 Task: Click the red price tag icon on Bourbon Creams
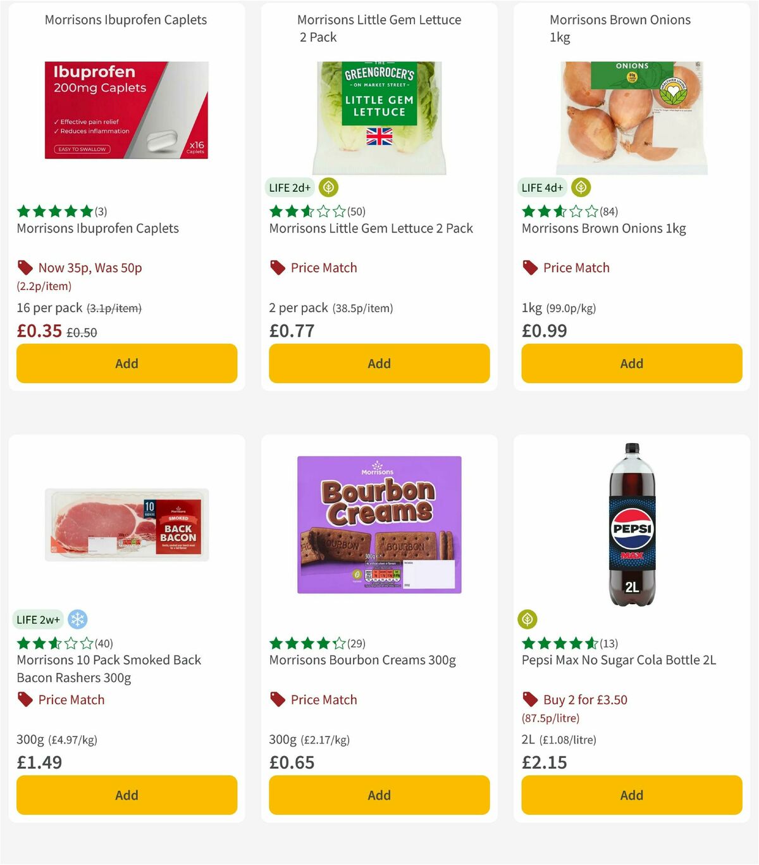point(277,700)
